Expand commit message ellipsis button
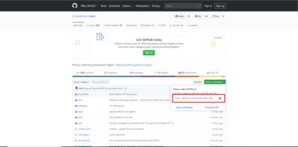The height and width of the screenshot is (147, 298). click(x=125, y=88)
